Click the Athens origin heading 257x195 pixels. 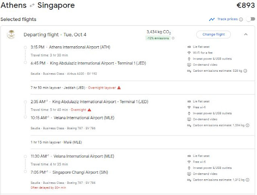[14, 5]
